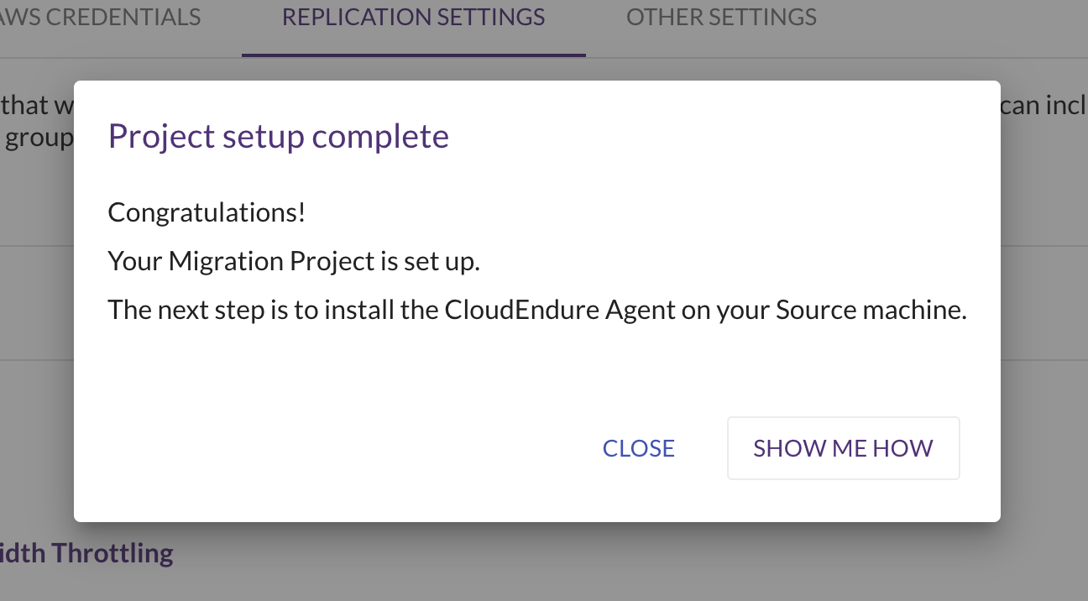
Task: Select the Replication Settings tab
Action: click(413, 17)
